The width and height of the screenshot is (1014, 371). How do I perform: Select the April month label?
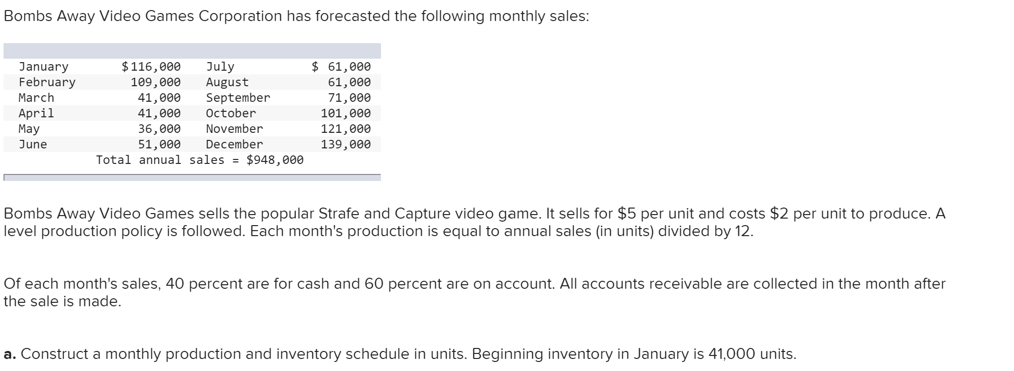(36, 113)
